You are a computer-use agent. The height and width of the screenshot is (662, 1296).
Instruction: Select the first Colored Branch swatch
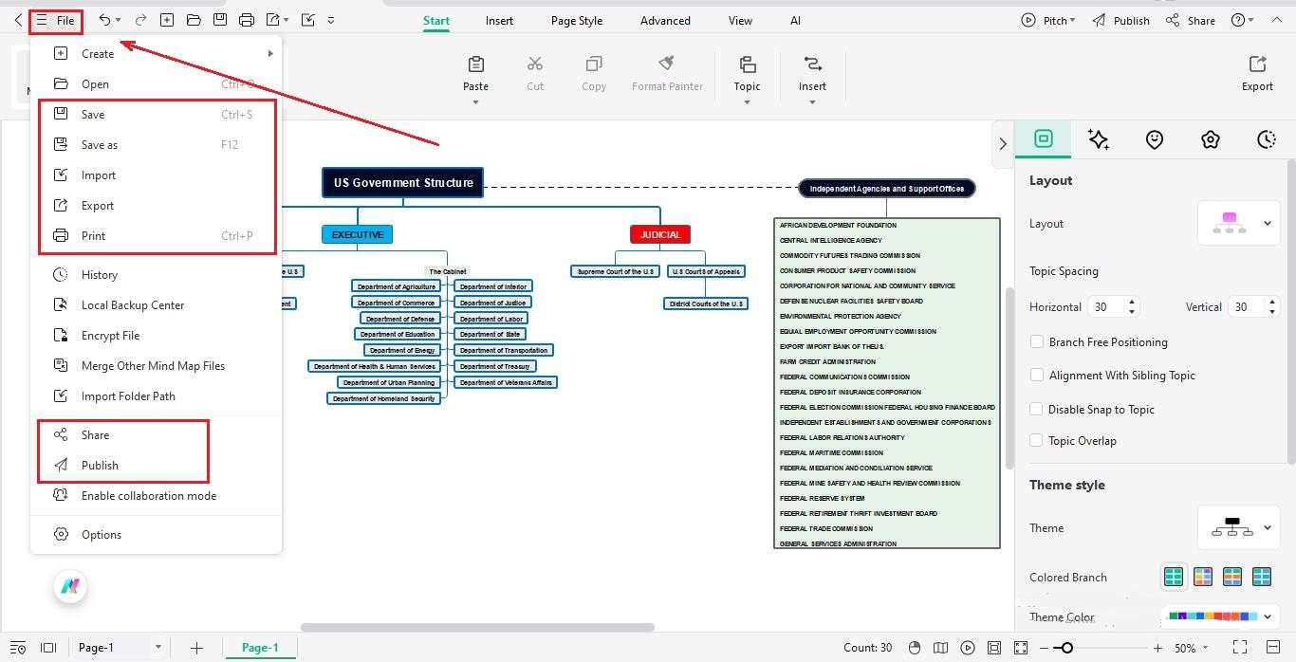point(1174,576)
